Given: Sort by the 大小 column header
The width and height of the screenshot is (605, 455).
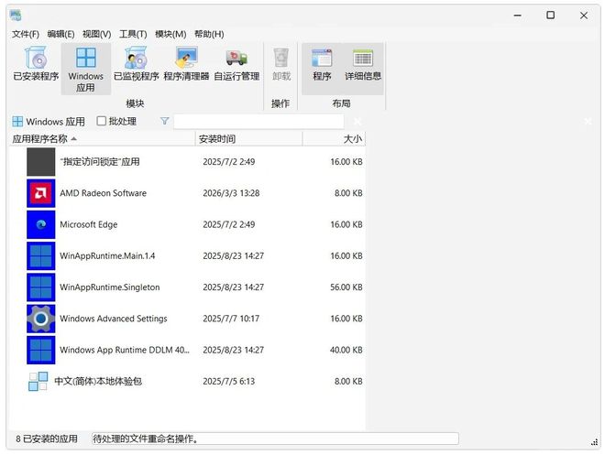Looking at the screenshot, I should [x=335, y=139].
